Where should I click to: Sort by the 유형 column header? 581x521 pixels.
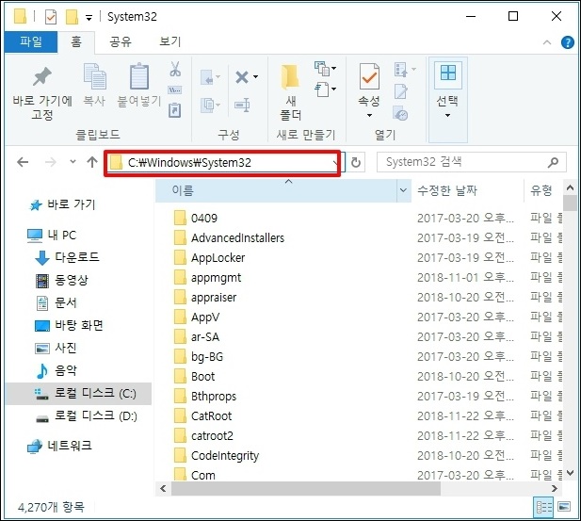(x=541, y=190)
